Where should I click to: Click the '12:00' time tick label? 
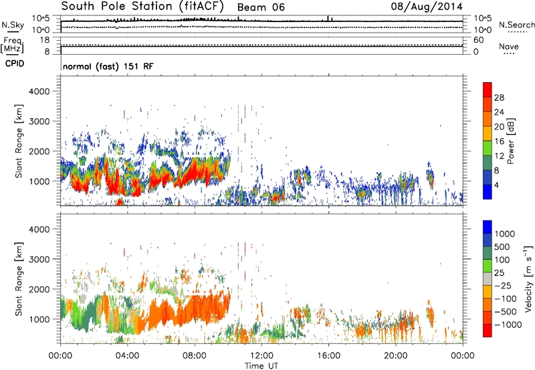[261, 356]
